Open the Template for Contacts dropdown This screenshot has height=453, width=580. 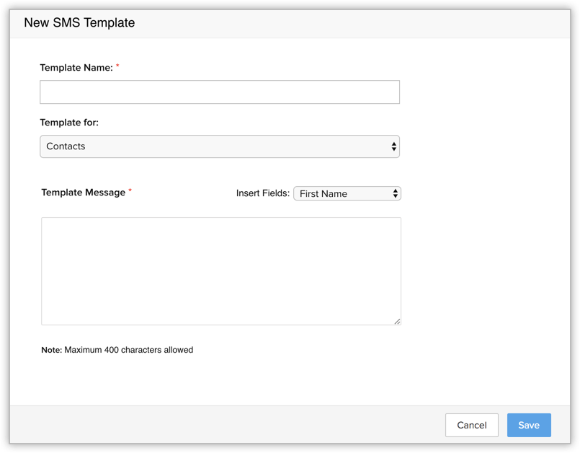pyautogui.click(x=219, y=146)
